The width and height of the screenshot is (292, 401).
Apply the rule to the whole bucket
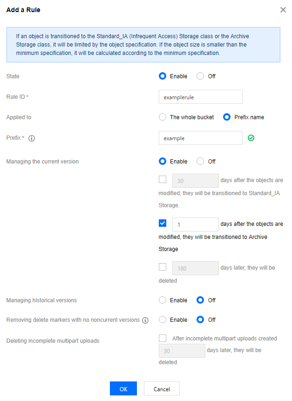tap(163, 117)
